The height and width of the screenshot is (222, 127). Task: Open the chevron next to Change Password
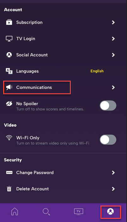(113, 172)
